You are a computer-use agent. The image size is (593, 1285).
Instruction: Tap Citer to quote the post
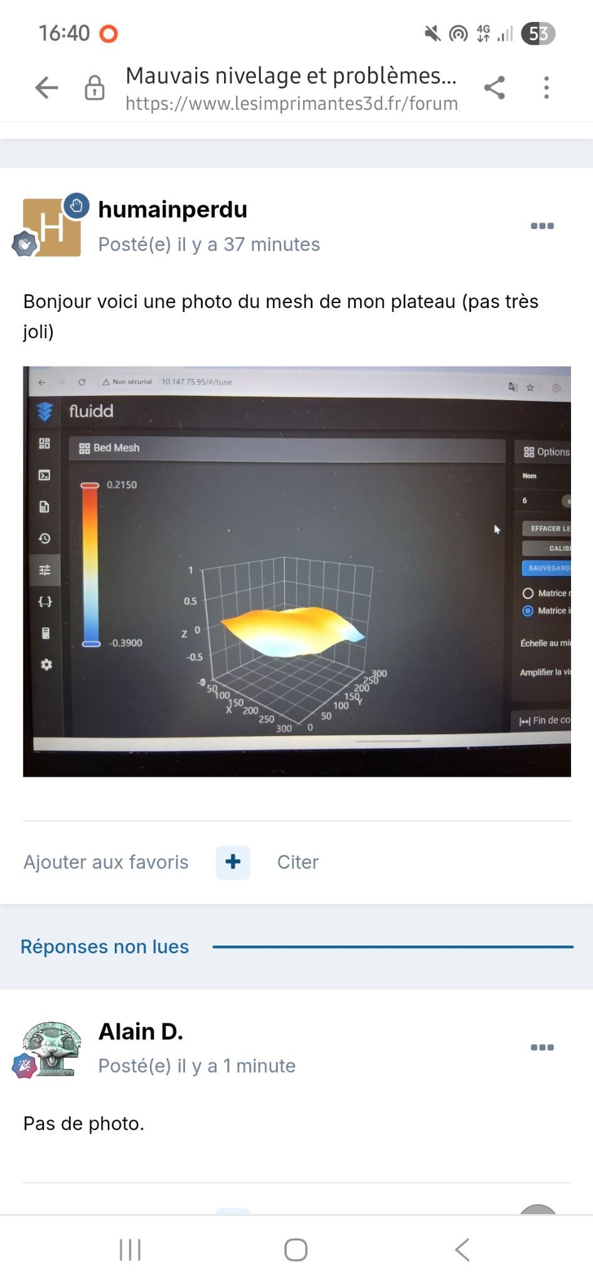point(298,862)
